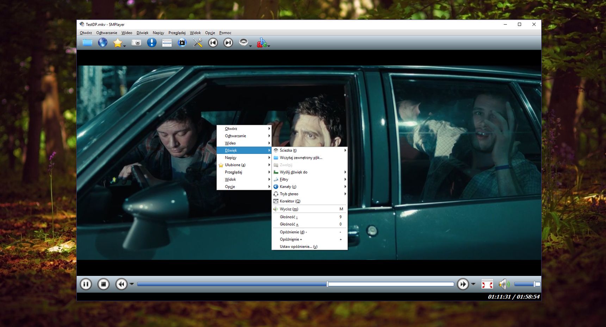Open the Pomoc menu in menu bar

coord(225,33)
